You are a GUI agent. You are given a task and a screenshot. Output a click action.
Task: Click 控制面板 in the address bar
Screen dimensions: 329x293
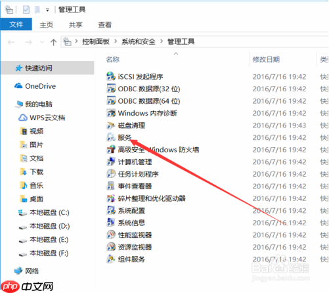[96, 41]
